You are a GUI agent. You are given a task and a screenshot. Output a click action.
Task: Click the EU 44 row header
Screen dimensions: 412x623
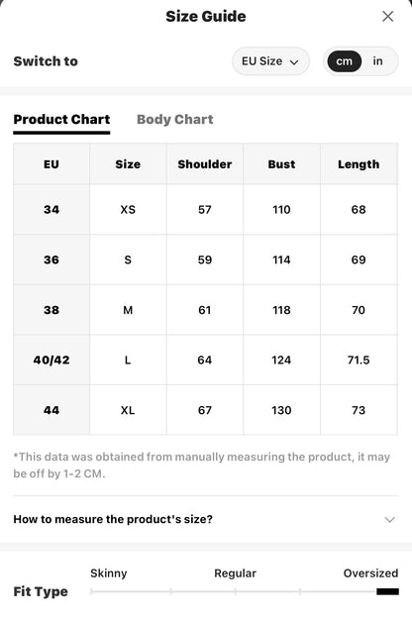click(51, 410)
